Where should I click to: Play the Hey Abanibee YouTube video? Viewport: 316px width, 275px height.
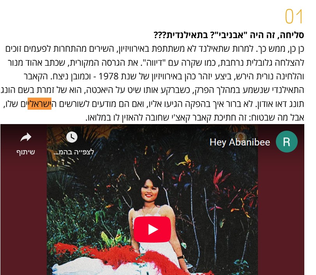click(x=152, y=229)
